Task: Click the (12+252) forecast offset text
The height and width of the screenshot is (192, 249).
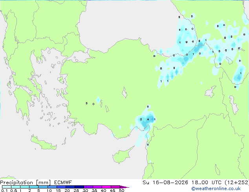Action: click(x=237, y=183)
